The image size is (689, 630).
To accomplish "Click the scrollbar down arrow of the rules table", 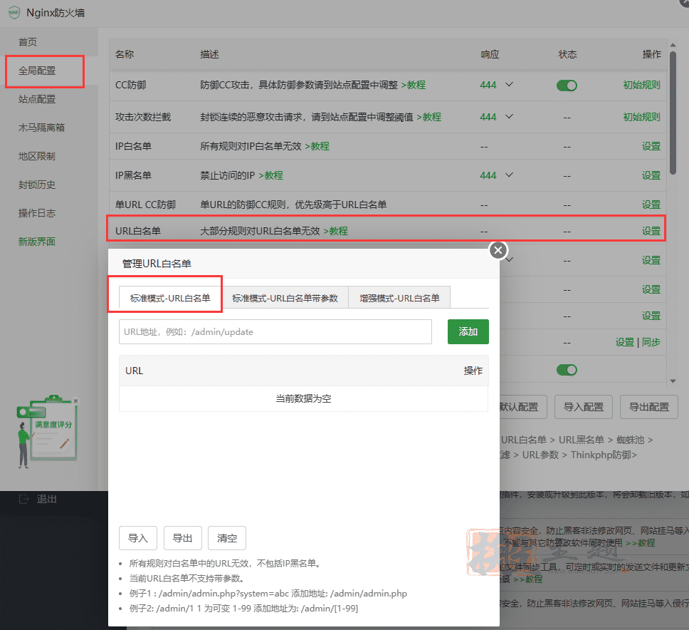I will click(x=673, y=381).
